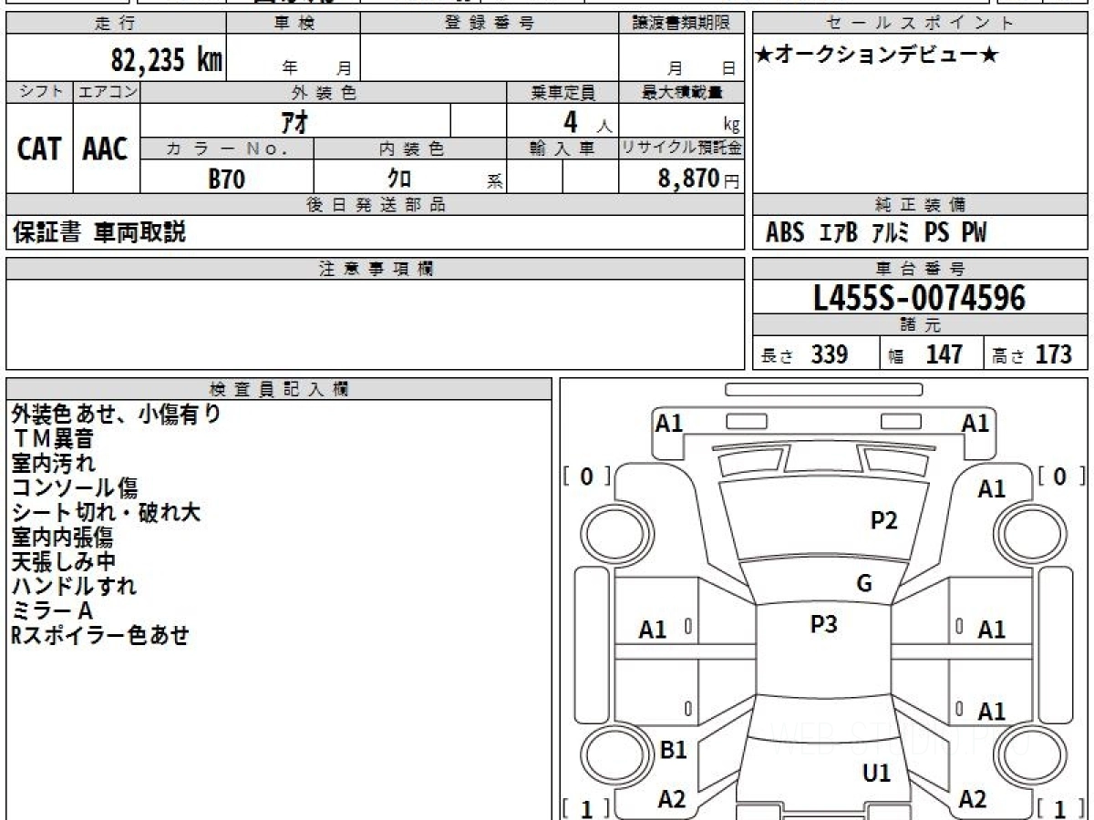This screenshot has width=1094, height=820.
Task: Select the 内装色 header
Action: coord(411,149)
